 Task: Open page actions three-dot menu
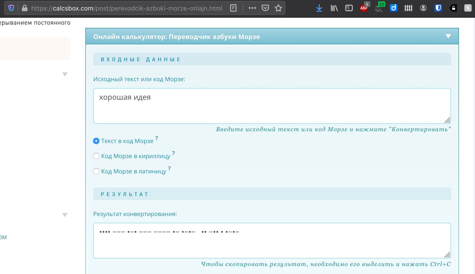[x=252, y=8]
